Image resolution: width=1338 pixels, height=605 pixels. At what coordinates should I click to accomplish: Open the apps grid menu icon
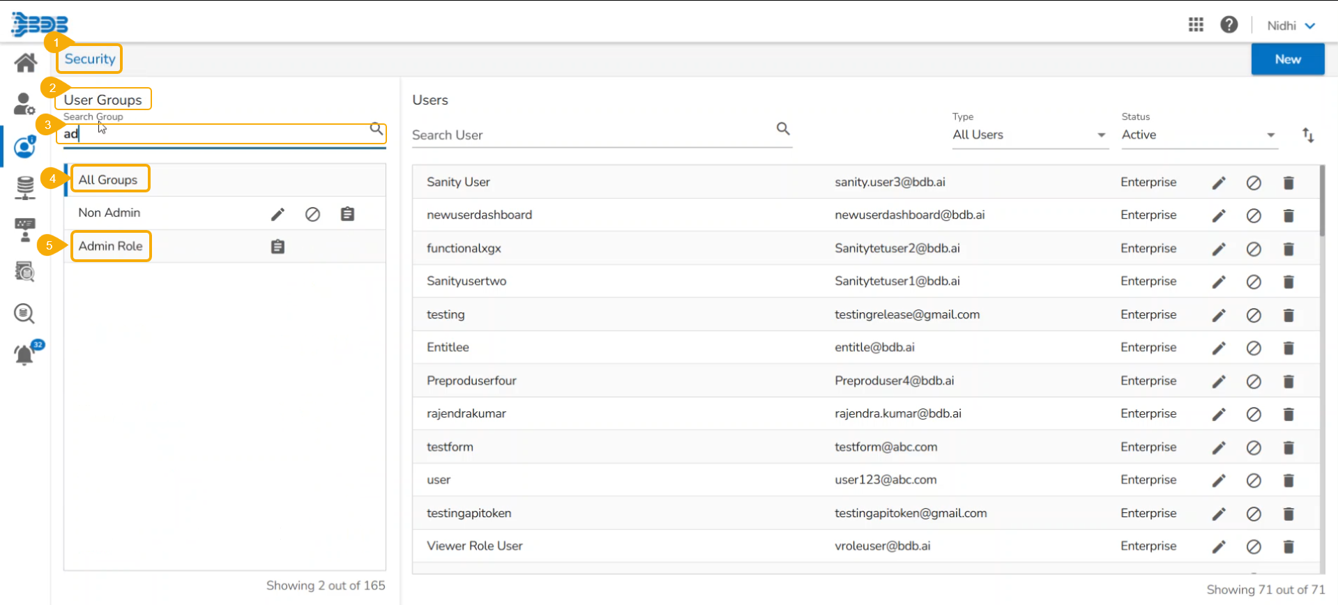(1196, 25)
